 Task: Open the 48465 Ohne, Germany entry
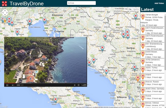(x=152, y=90)
